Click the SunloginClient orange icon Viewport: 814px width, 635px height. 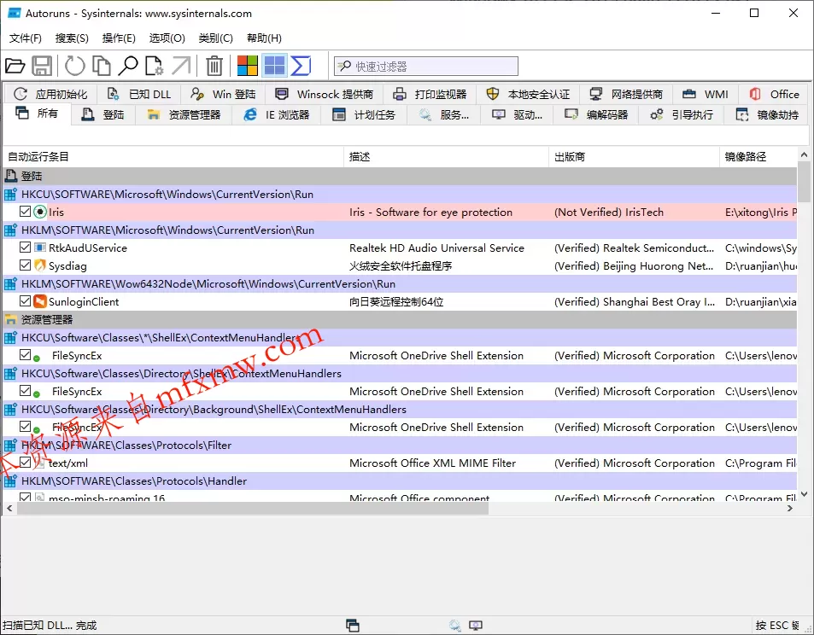click(x=40, y=301)
